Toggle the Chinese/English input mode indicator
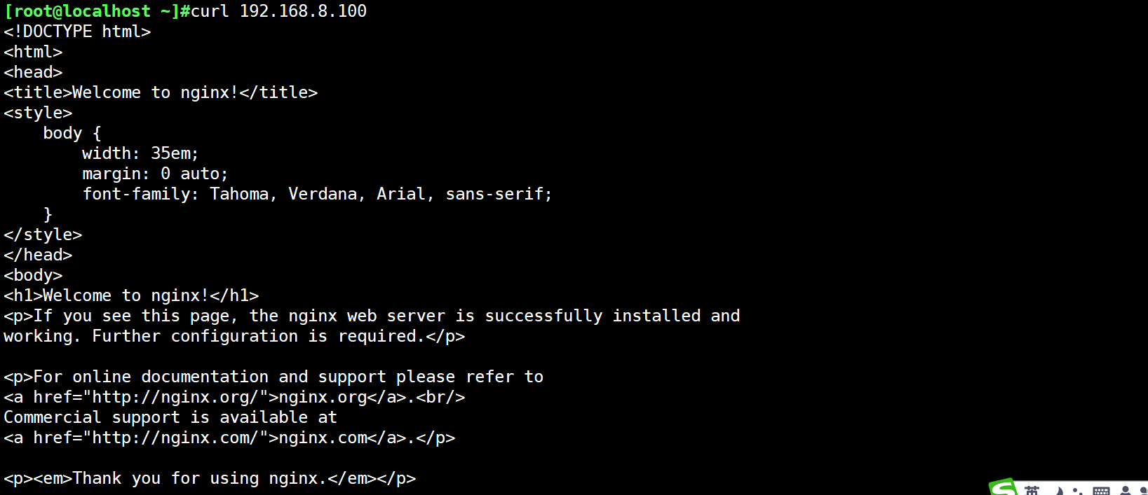 tap(1032, 491)
